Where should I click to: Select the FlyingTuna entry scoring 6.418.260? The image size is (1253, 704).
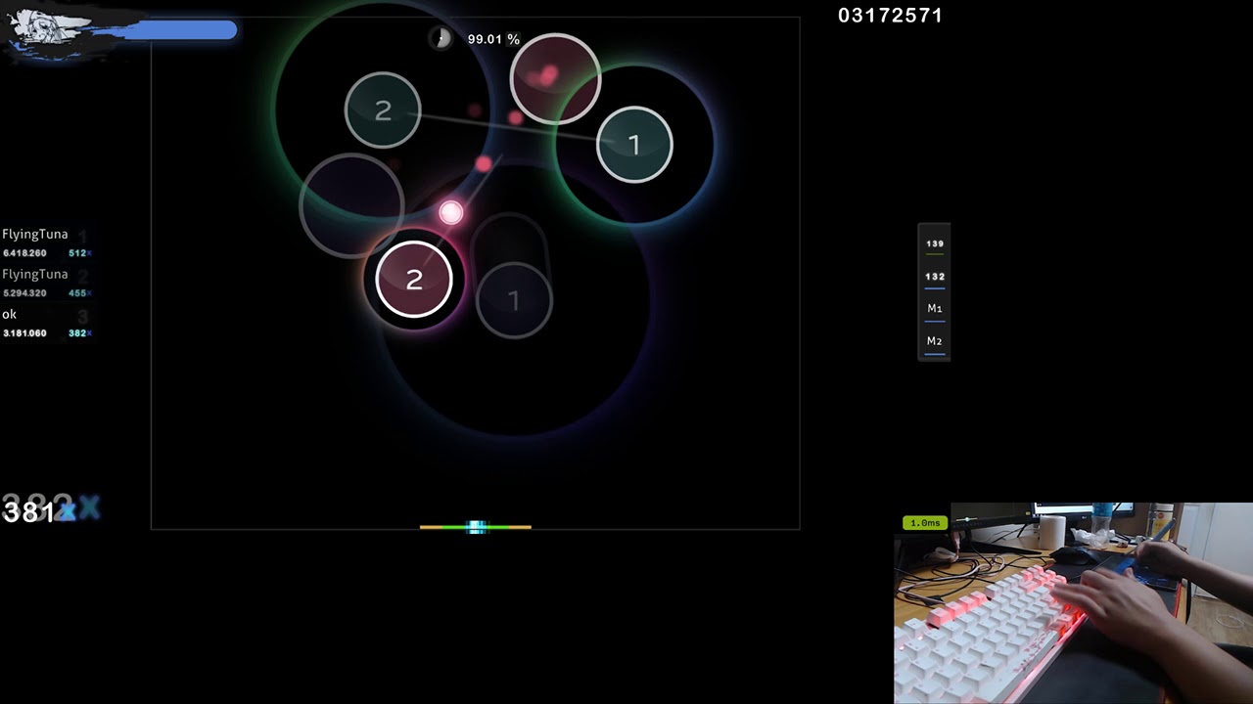click(47, 242)
